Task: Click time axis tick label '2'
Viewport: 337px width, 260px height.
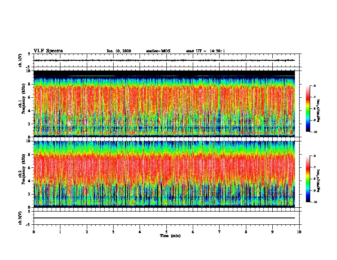Action: [87, 232]
